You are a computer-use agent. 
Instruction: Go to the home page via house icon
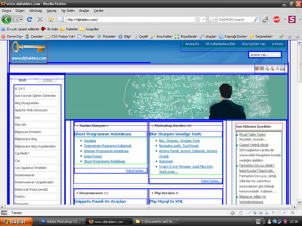click(x=50, y=19)
